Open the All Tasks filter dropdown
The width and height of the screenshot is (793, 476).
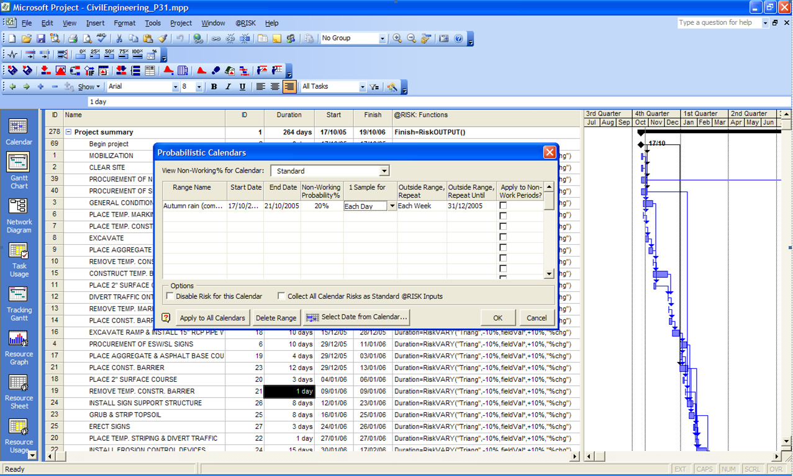click(x=363, y=87)
